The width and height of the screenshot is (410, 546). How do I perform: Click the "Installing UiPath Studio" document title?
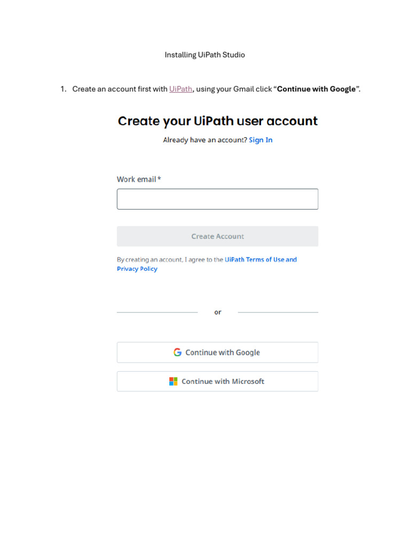tap(204, 55)
